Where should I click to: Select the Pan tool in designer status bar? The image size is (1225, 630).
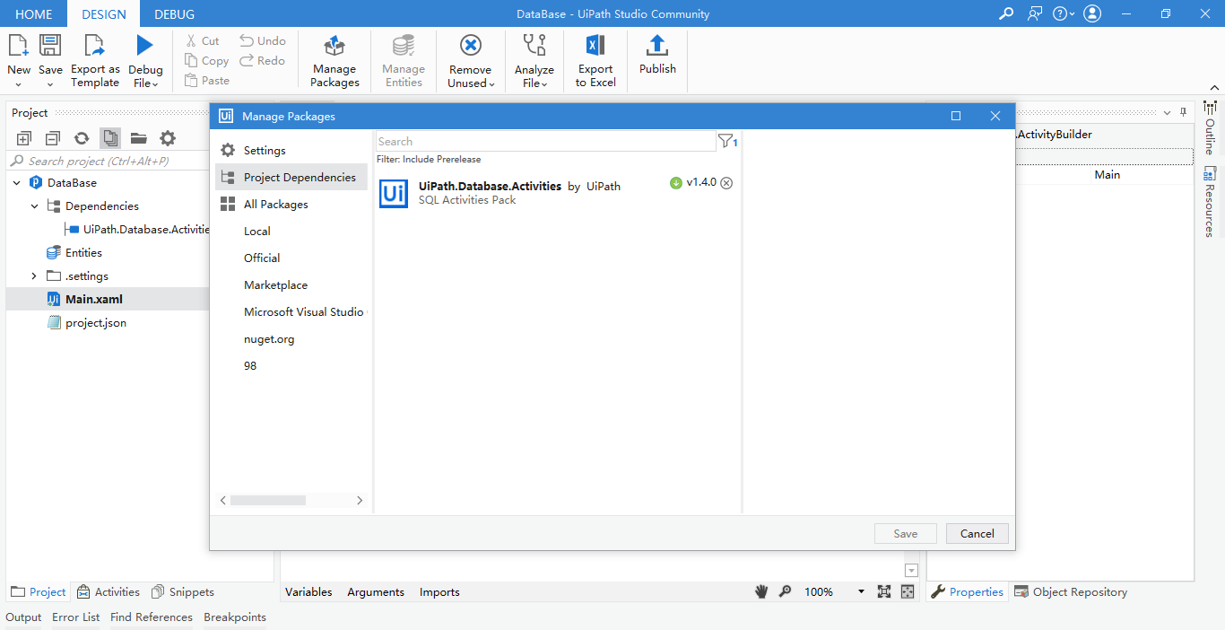point(760,591)
